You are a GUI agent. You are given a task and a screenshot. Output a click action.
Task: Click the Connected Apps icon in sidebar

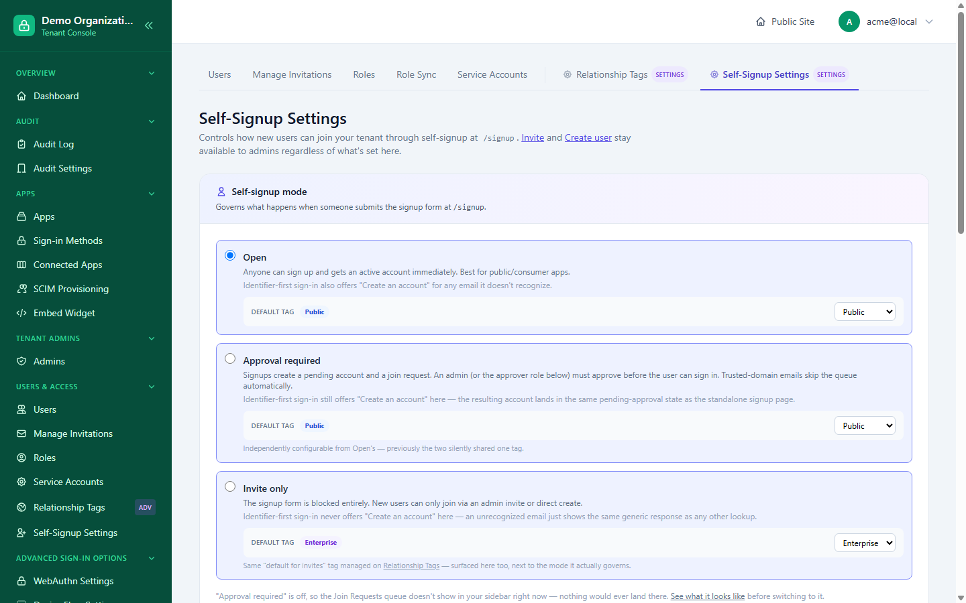(21, 265)
